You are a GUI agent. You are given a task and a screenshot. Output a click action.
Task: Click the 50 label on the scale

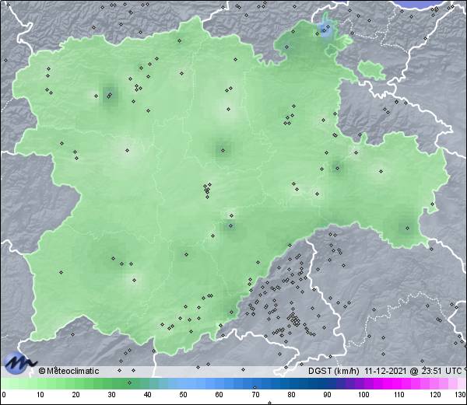[x=183, y=395]
